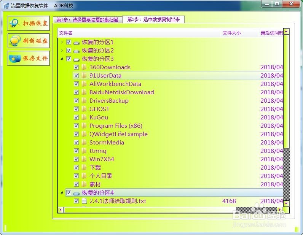
Task: Switch to 第2步 copy selected data tab
Action: (x=153, y=19)
